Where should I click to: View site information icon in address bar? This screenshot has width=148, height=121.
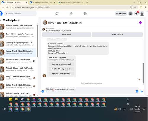12,7
